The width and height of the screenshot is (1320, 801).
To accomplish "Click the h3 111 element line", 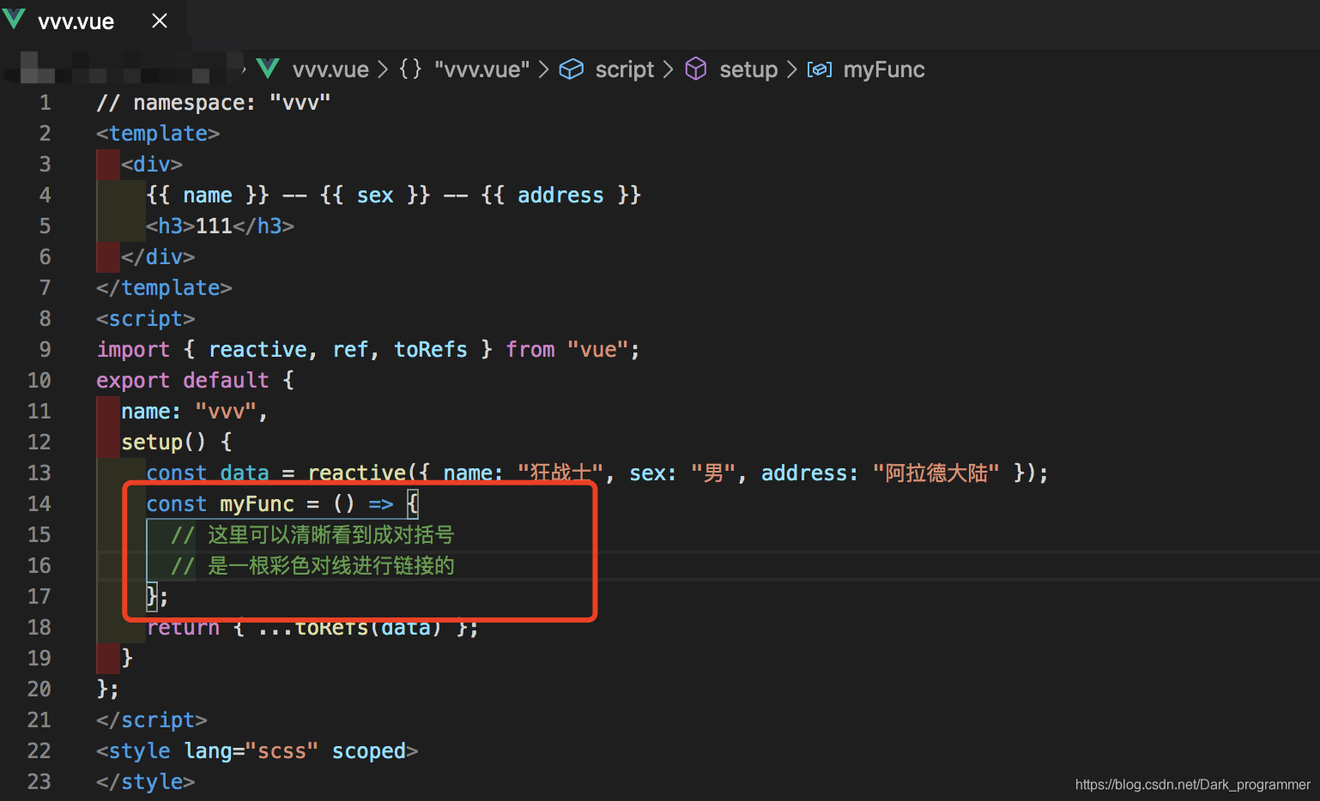I will (221, 226).
